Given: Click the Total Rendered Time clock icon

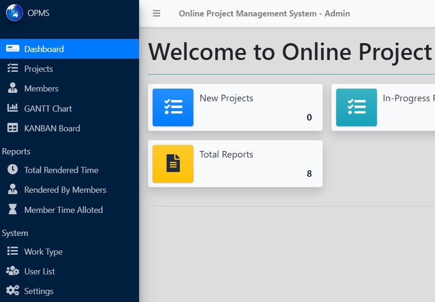Looking at the screenshot, I should point(13,170).
